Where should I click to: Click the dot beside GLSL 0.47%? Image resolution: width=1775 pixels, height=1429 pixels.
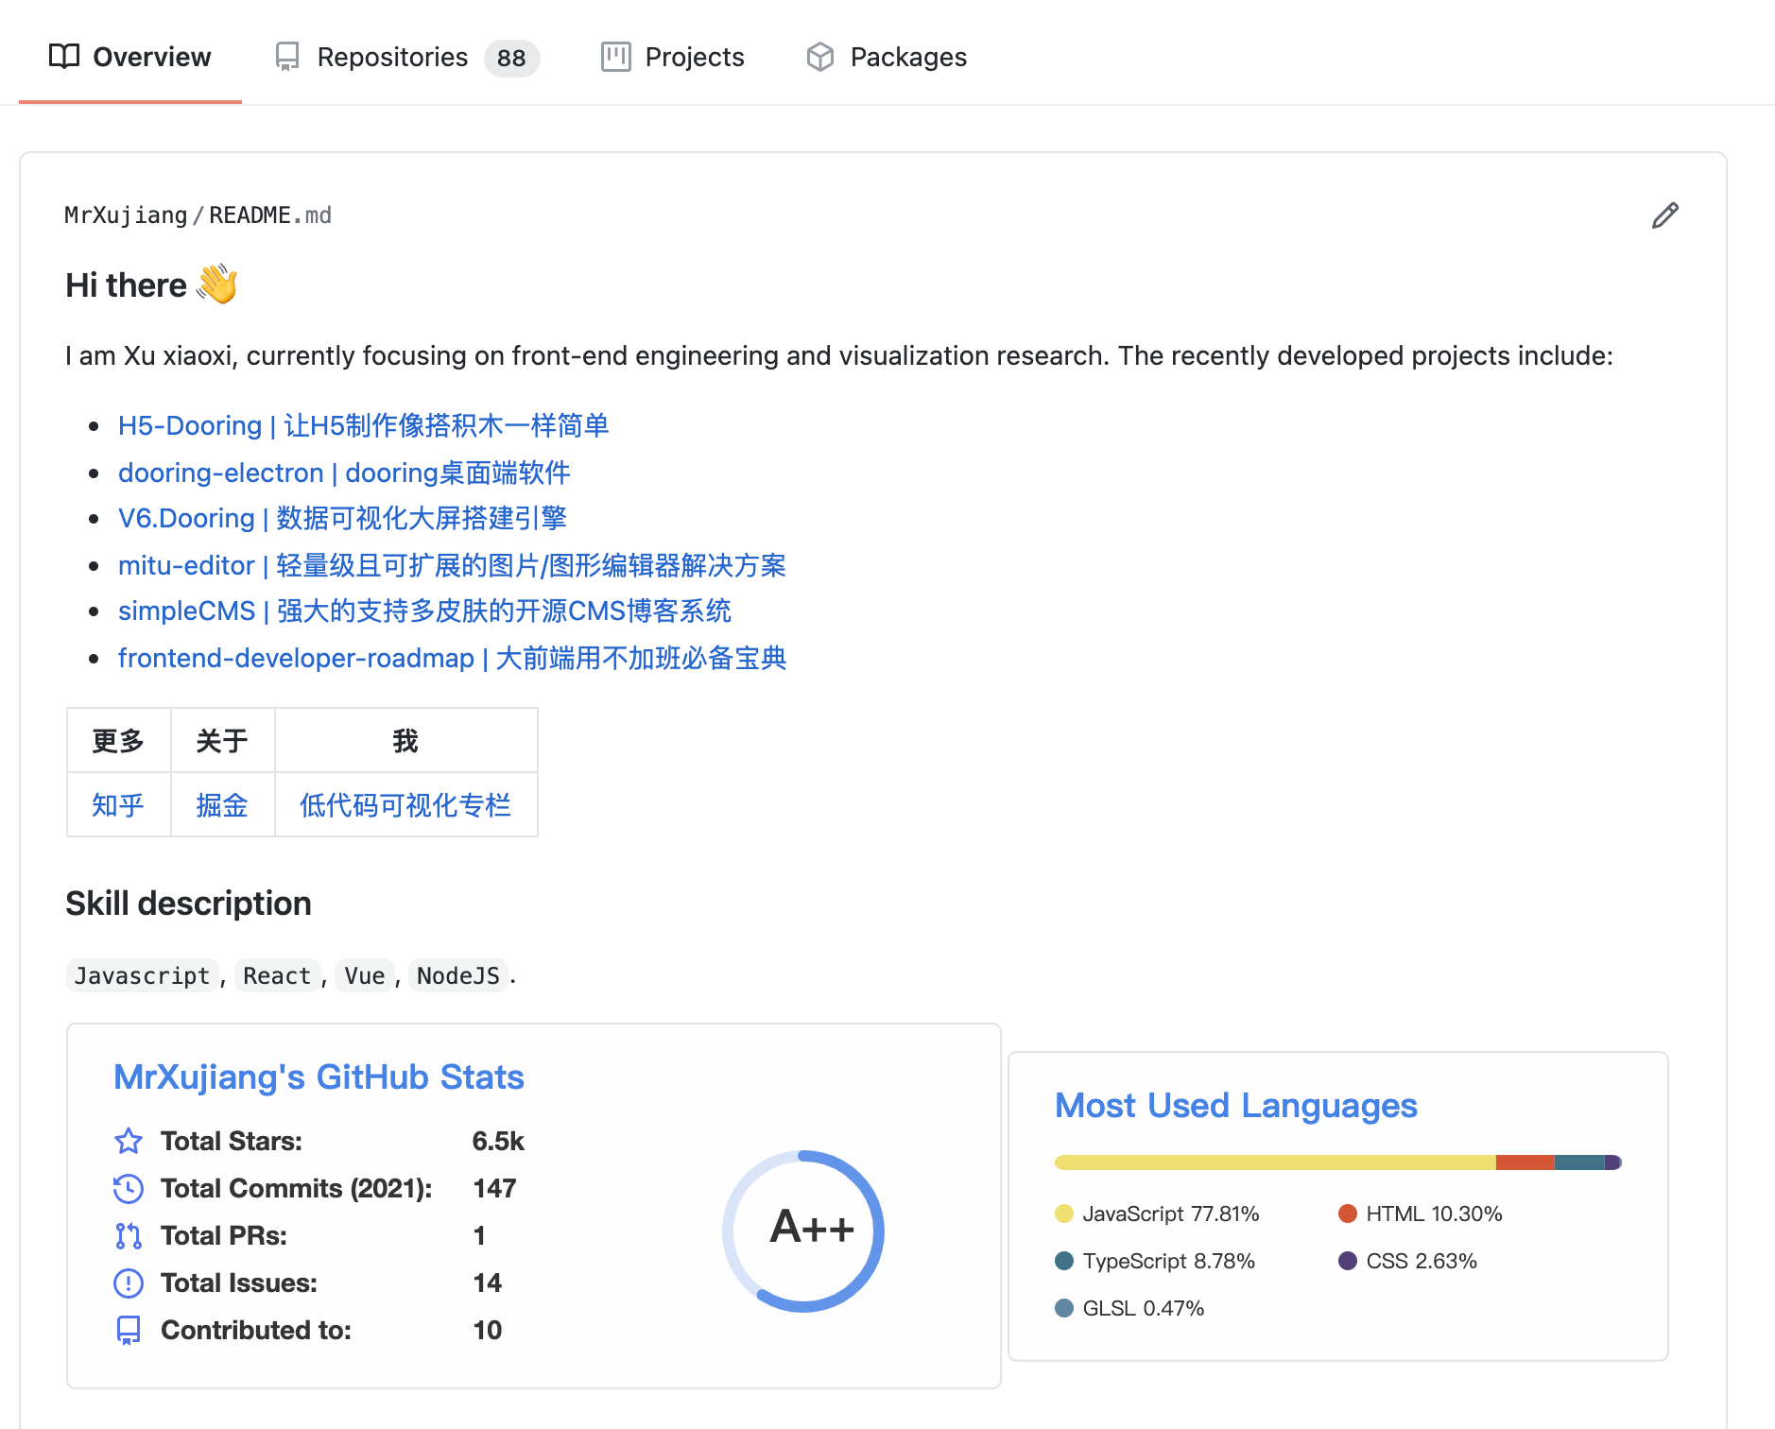(1064, 1308)
